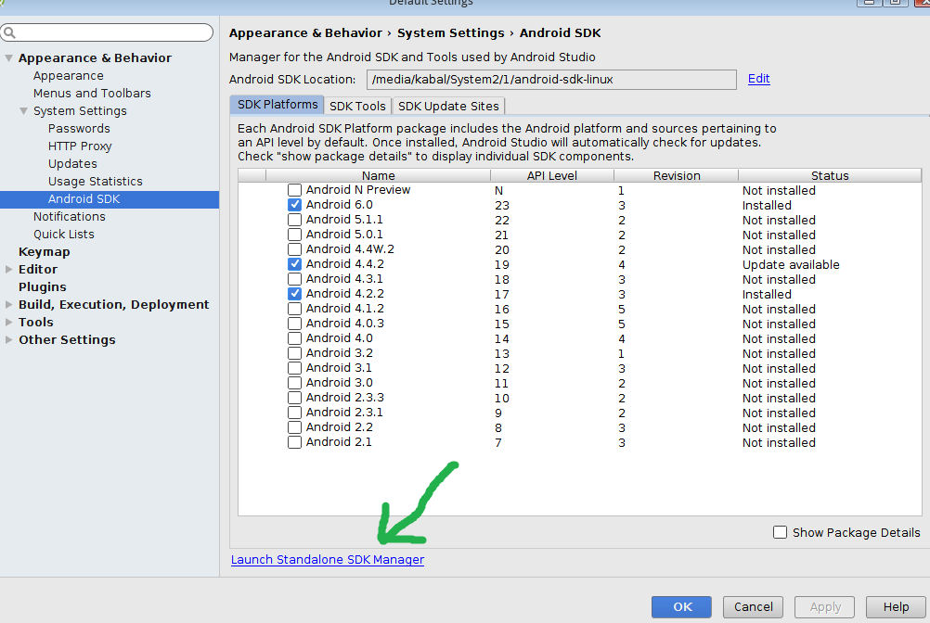
Task: Sort by the Revision column header
Action: (676, 176)
